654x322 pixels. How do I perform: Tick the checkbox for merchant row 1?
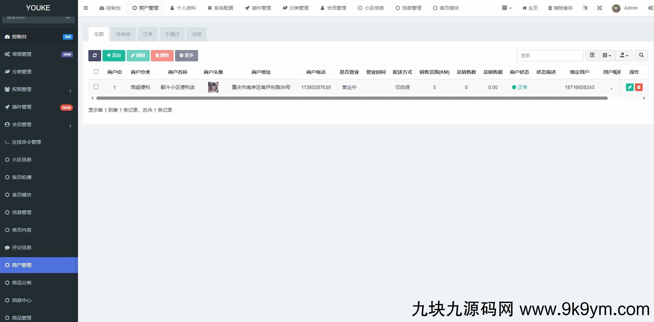(x=96, y=87)
